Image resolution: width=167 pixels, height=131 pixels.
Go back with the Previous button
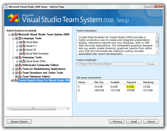[x=117, y=122]
